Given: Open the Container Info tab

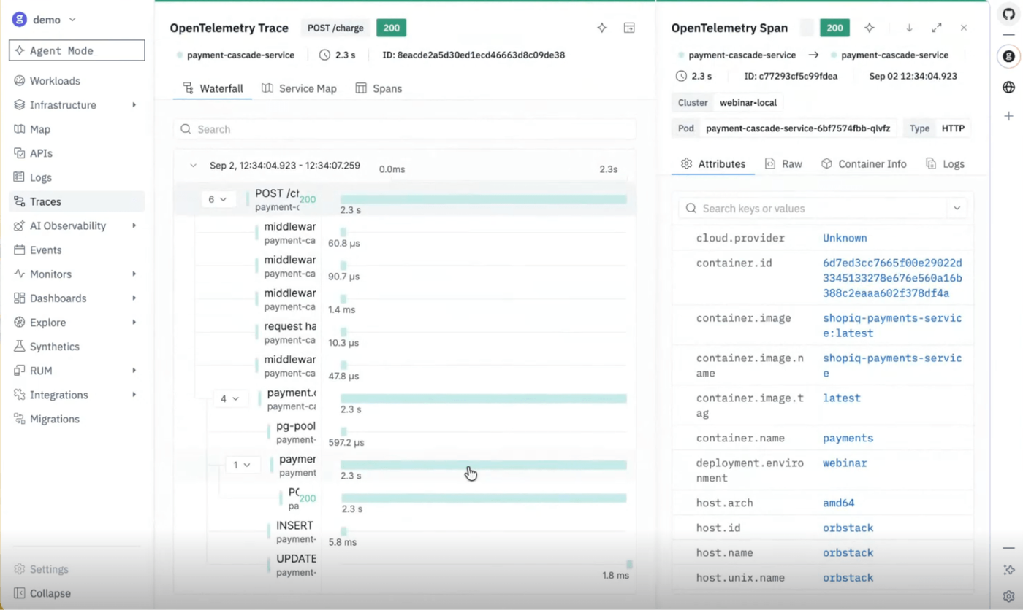Looking at the screenshot, I should point(864,164).
